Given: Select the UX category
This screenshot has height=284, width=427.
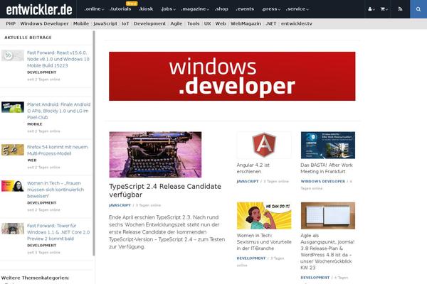Looking at the screenshot, I should click(207, 23).
